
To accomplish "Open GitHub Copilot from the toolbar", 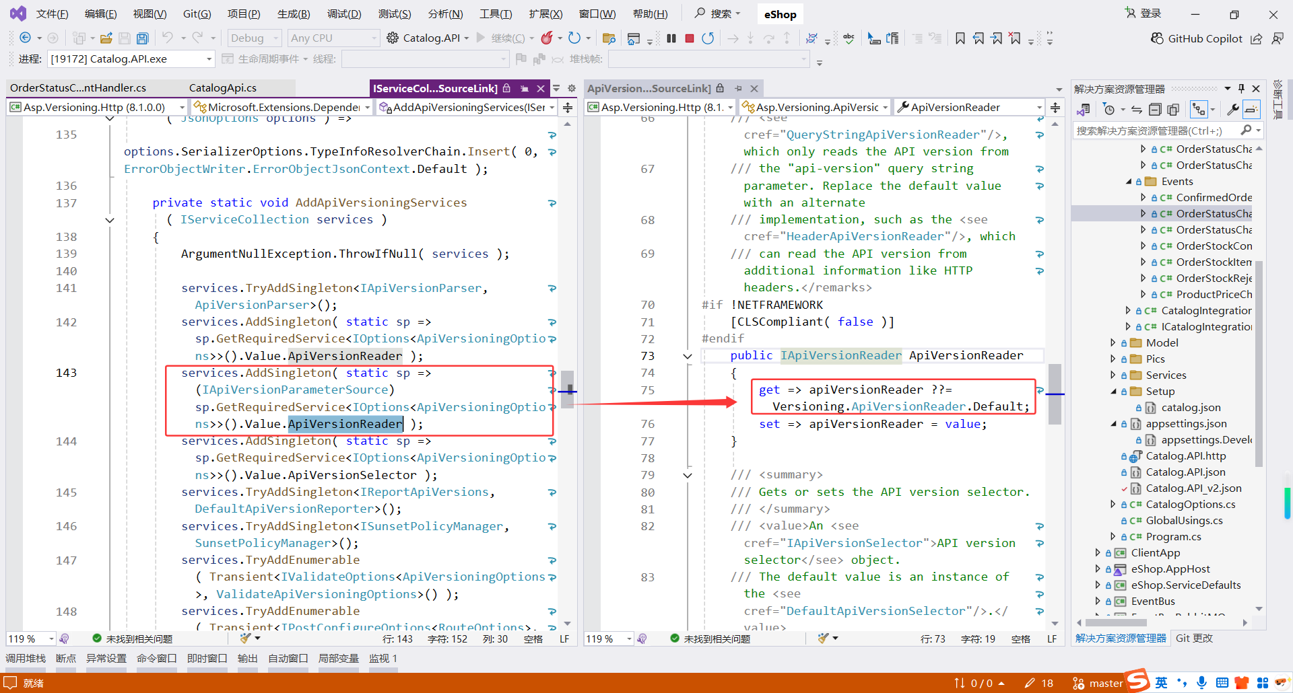I will coord(1197,38).
